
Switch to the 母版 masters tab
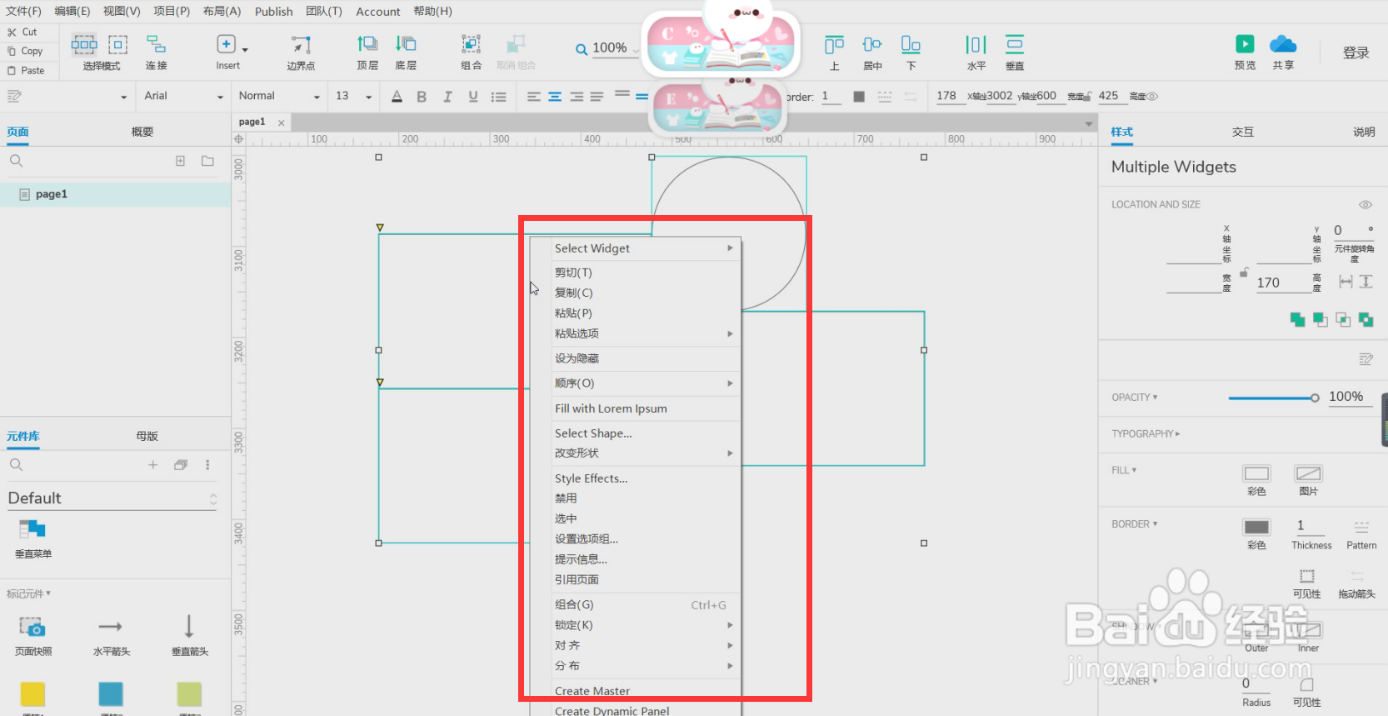pyautogui.click(x=147, y=436)
